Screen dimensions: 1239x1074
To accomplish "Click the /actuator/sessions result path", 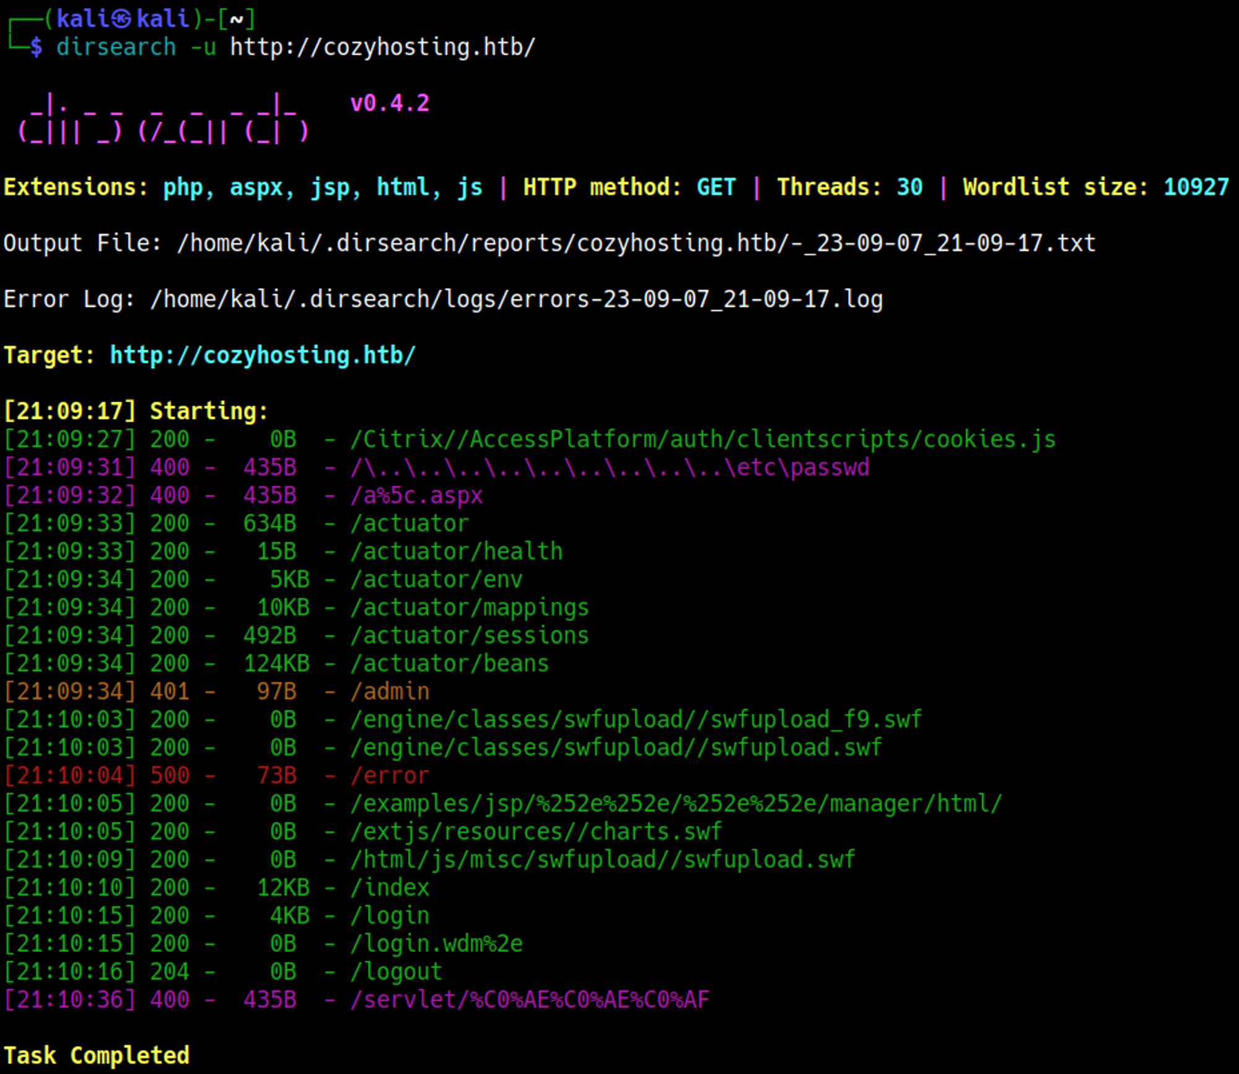I will (x=469, y=635).
